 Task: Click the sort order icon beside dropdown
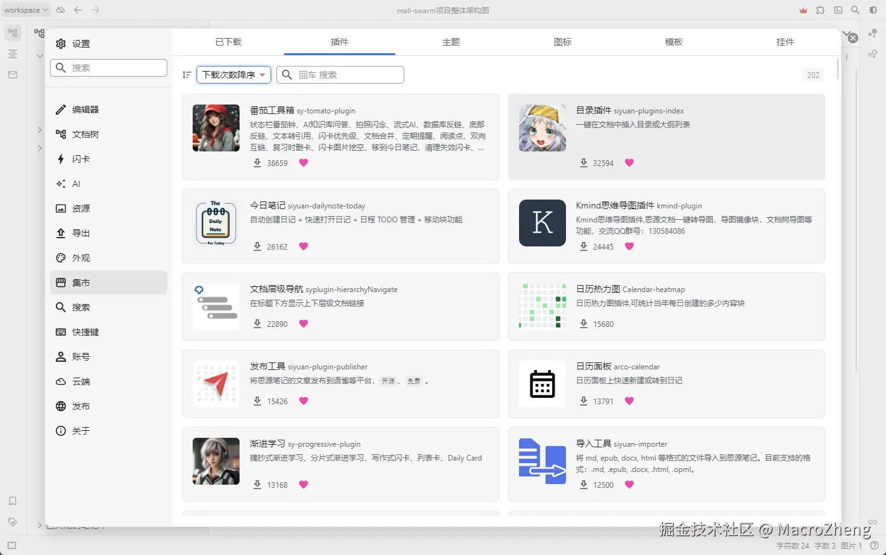(186, 75)
